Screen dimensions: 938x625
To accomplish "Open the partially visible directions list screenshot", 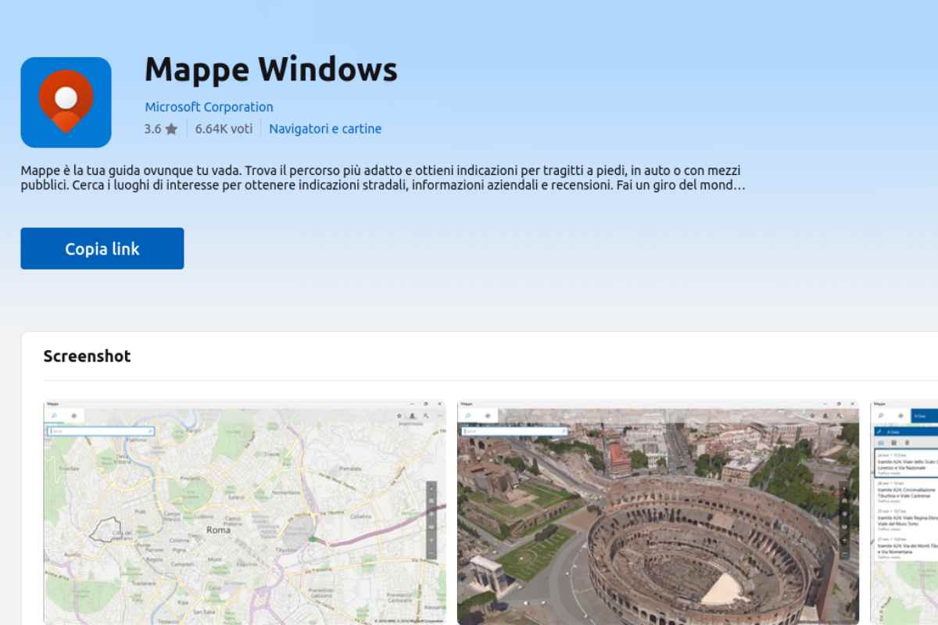I will [904, 512].
